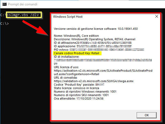
Task: Click OK in the Windows Script Host dialog
Action: click(147, 115)
